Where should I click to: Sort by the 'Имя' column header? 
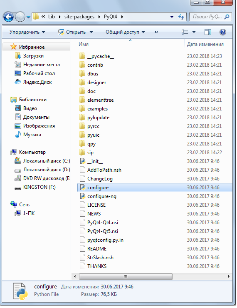(x=84, y=44)
